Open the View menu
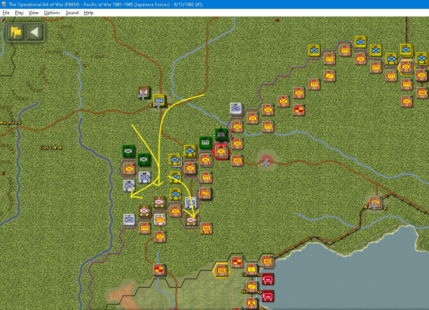The height and width of the screenshot is (310, 429). (x=34, y=13)
